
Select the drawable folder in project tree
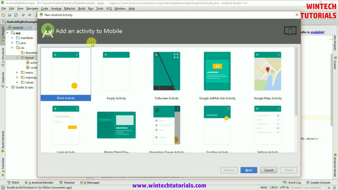(x=29, y=53)
